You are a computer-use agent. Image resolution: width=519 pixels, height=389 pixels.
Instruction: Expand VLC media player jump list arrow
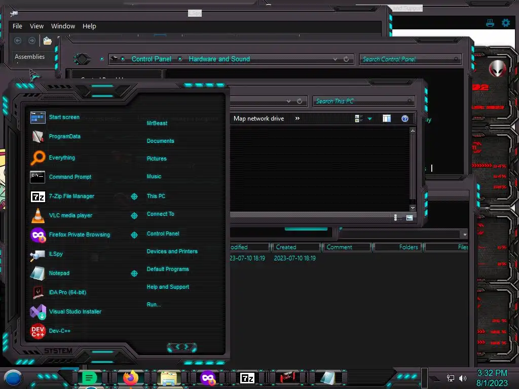[x=134, y=216]
